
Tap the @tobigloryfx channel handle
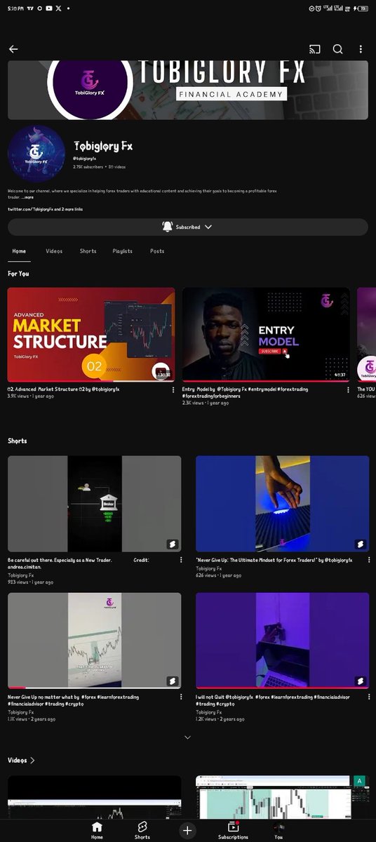[x=84, y=159]
